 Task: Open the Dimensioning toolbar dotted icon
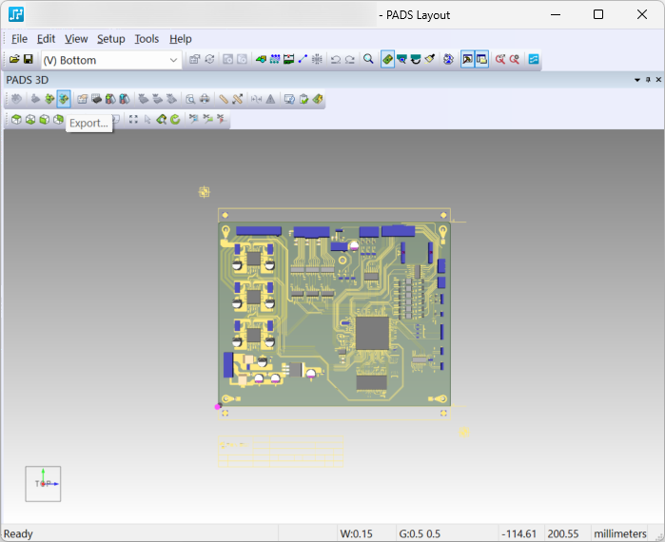pos(275,59)
